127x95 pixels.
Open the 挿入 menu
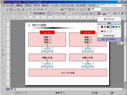(x=37, y=5)
